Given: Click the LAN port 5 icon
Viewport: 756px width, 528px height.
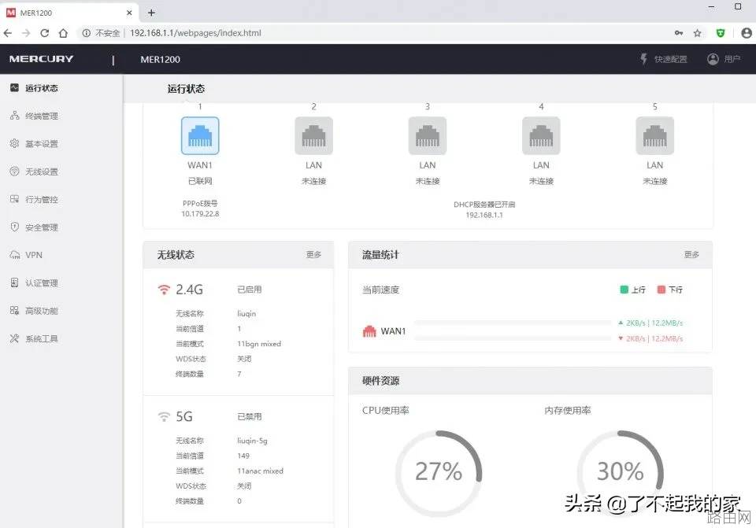Looking at the screenshot, I should click(654, 135).
